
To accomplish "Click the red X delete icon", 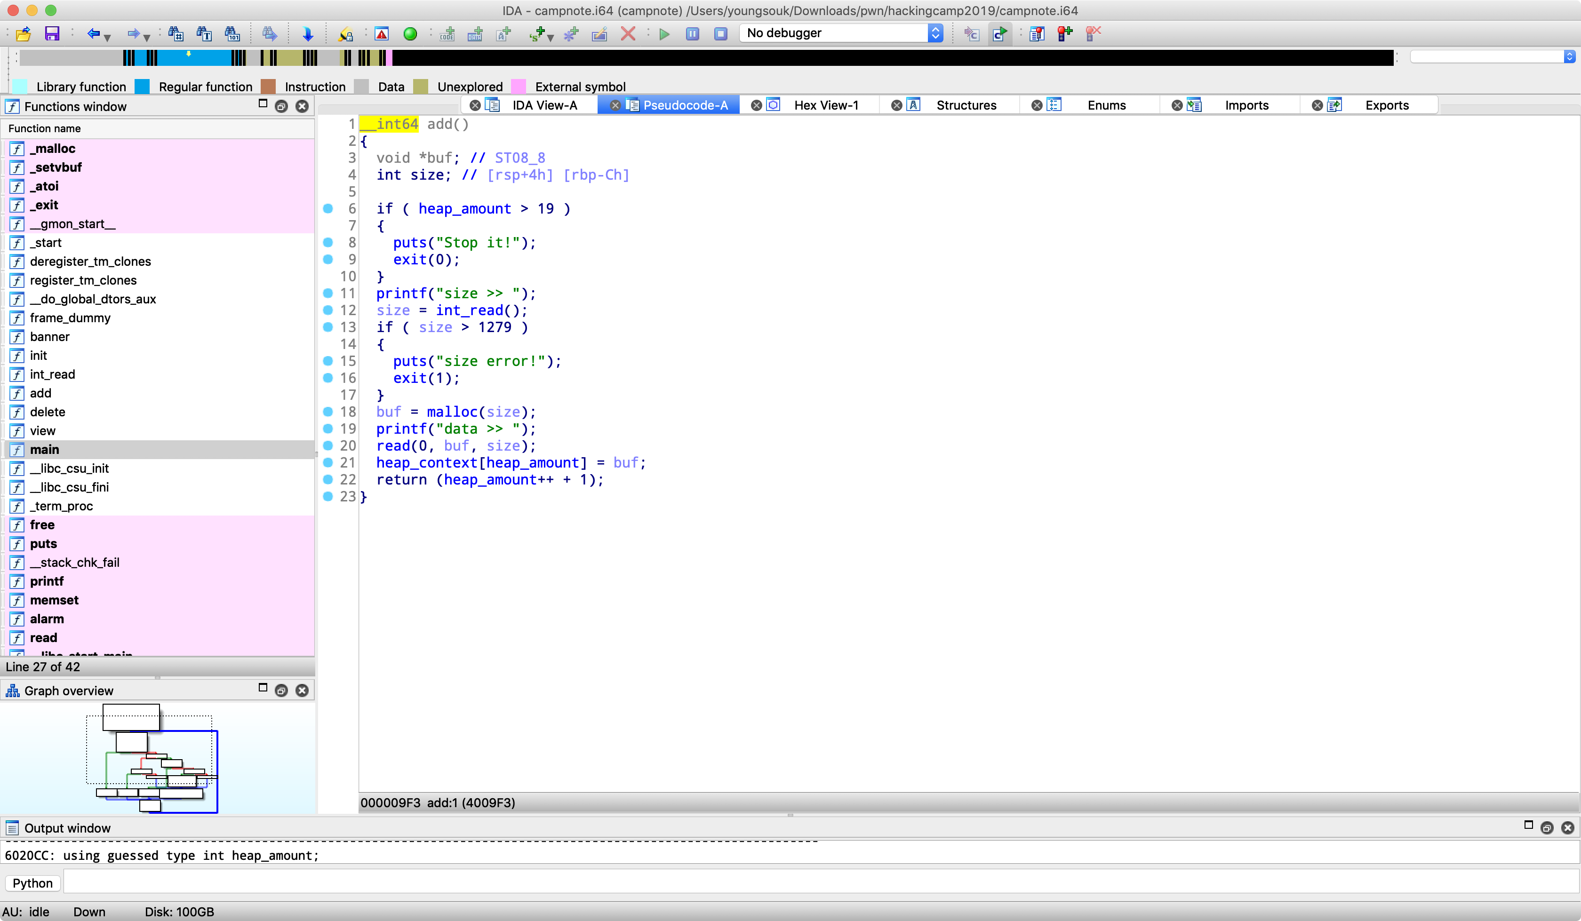I will click(627, 33).
